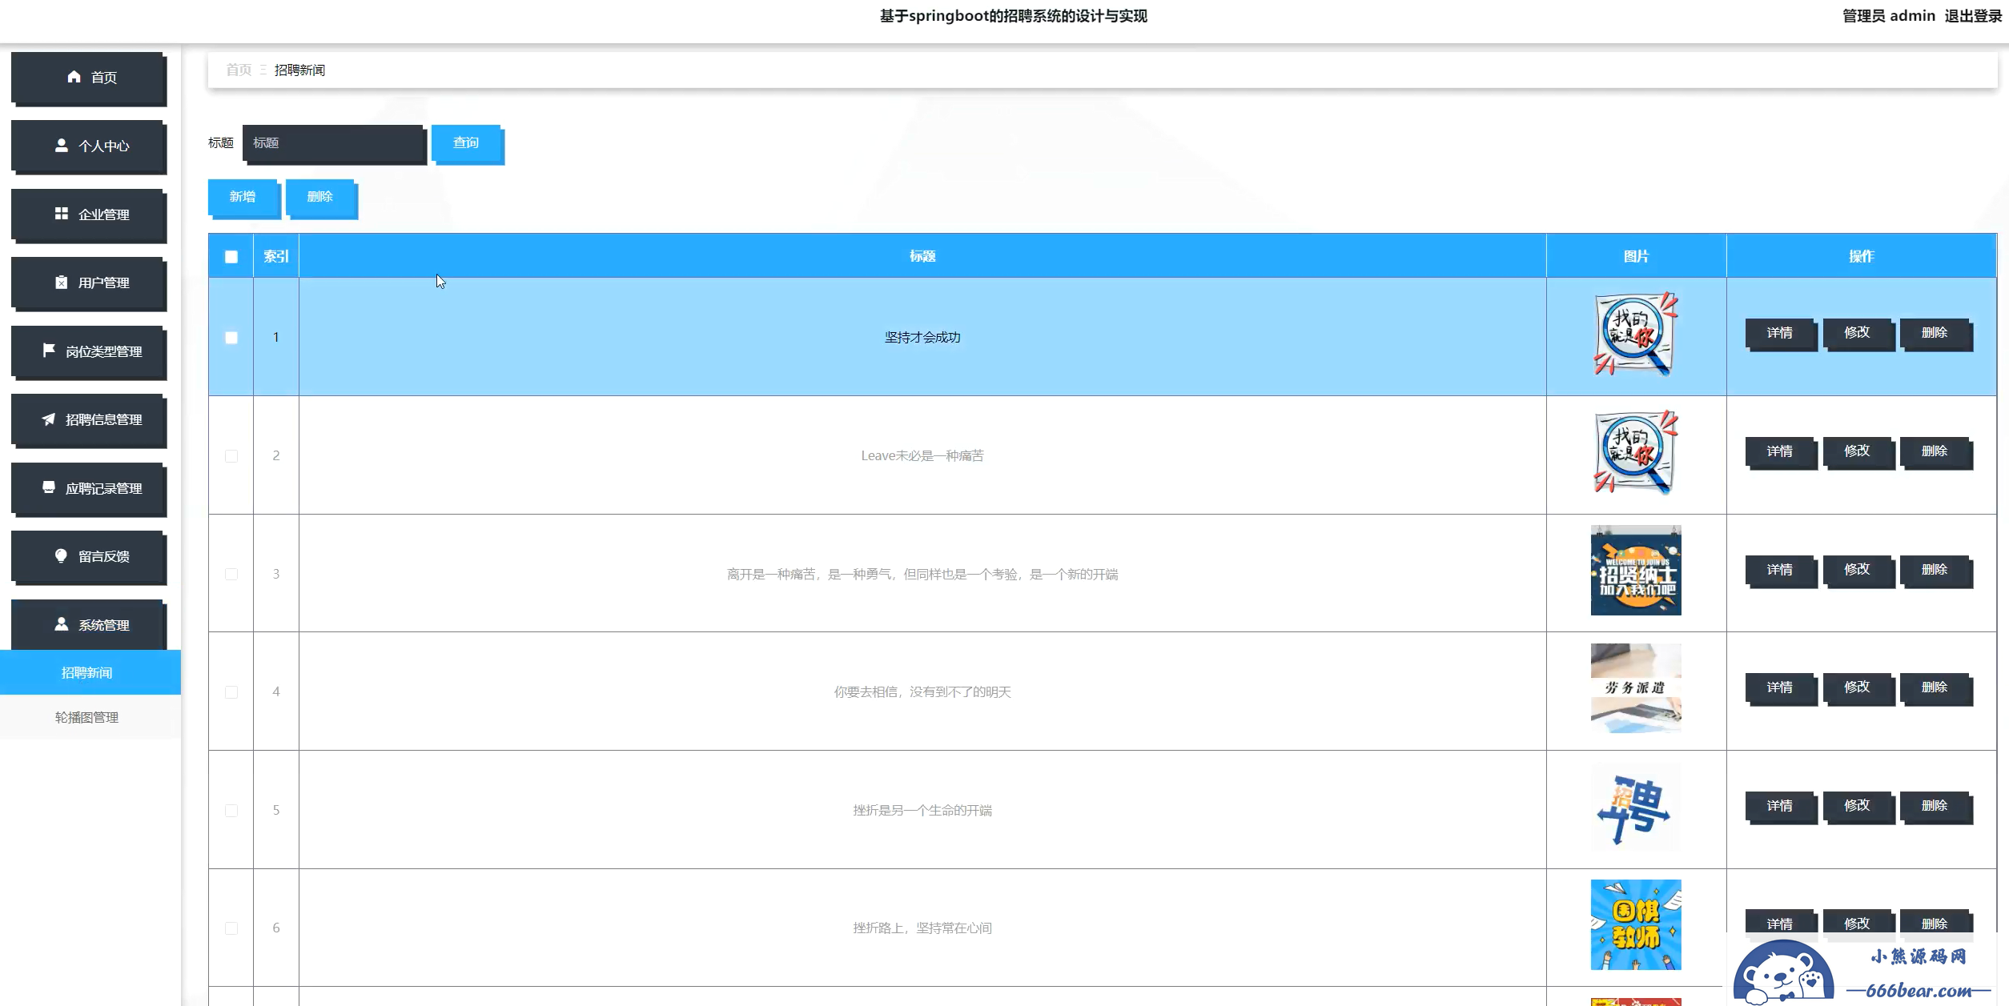Click the 首页 breadcrumb link

coord(239,70)
